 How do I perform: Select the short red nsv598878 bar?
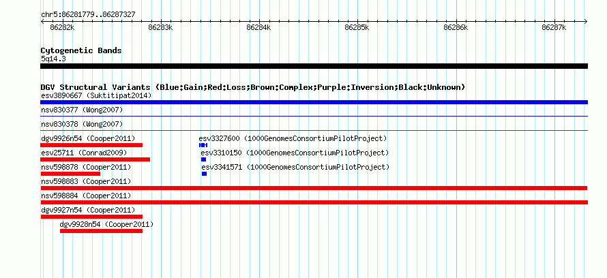click(x=70, y=174)
